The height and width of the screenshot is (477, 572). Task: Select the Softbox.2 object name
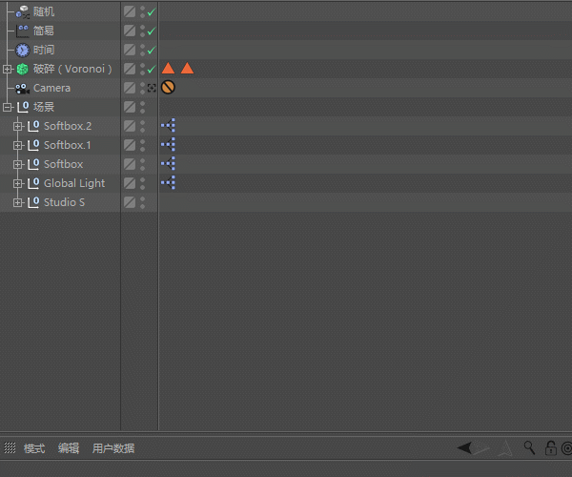coord(68,126)
